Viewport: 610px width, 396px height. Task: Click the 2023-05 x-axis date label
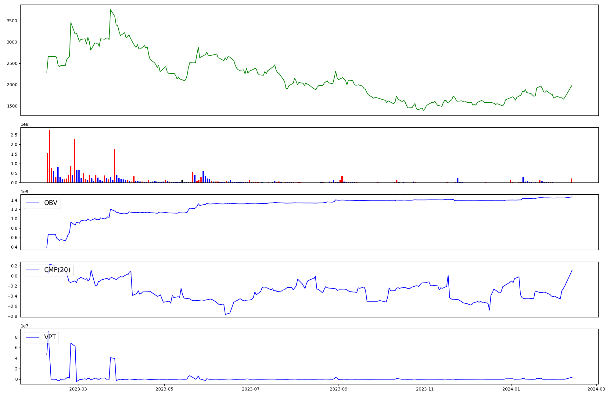(x=164, y=389)
